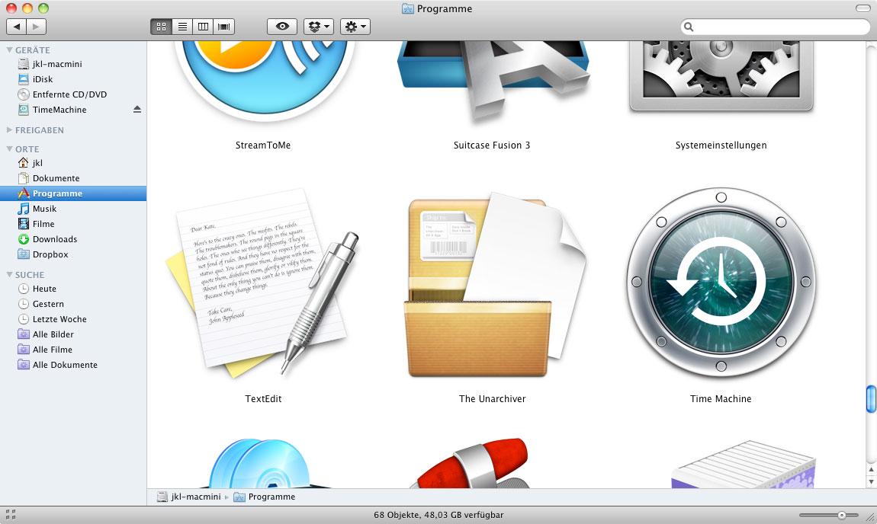The width and height of the screenshot is (877, 524).
Task: Select the Time Machine app icon
Action: click(x=721, y=282)
